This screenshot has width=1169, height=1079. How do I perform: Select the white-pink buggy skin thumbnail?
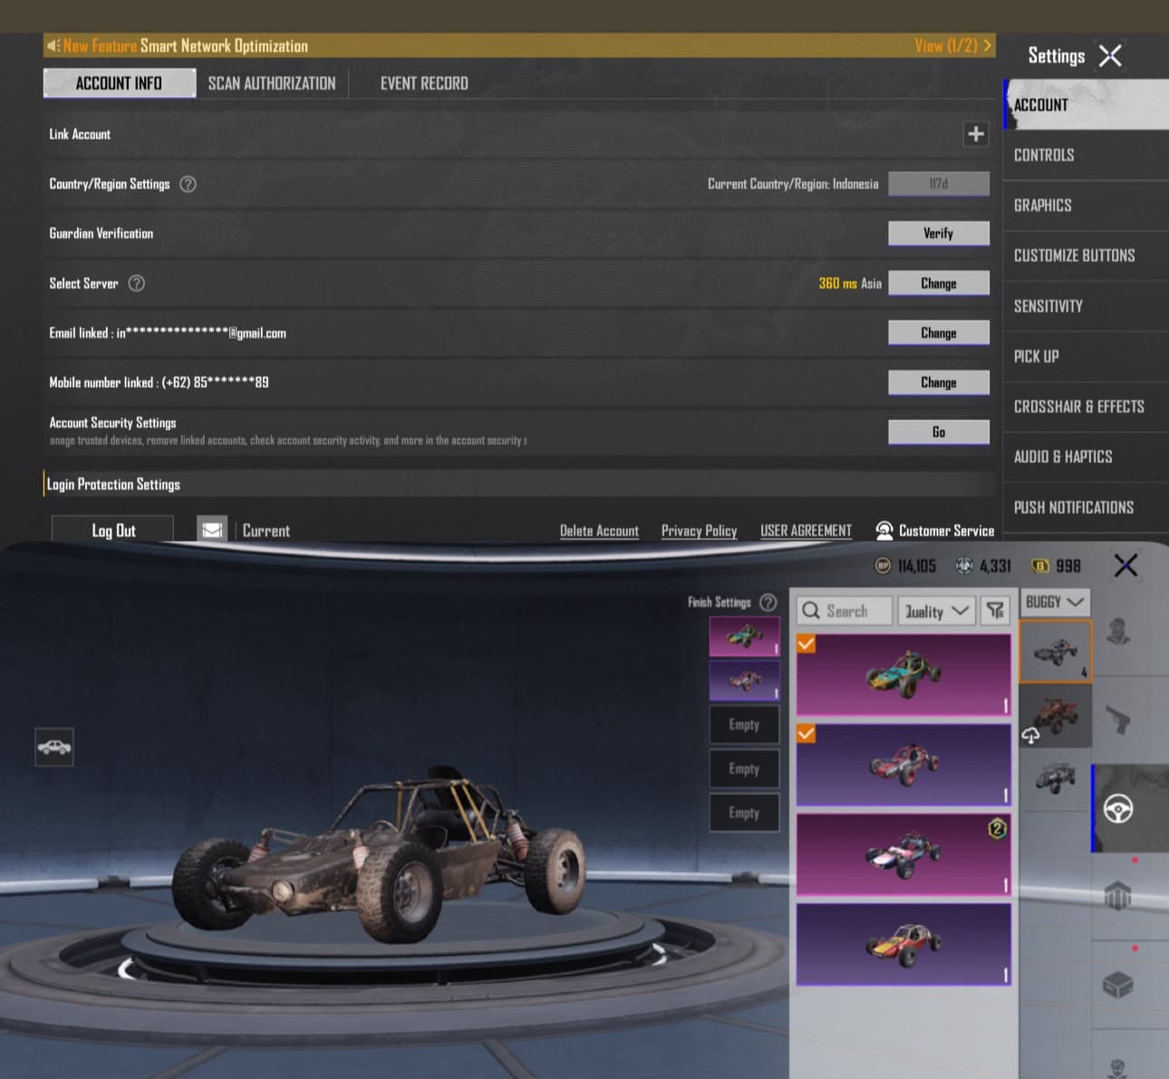click(x=903, y=854)
